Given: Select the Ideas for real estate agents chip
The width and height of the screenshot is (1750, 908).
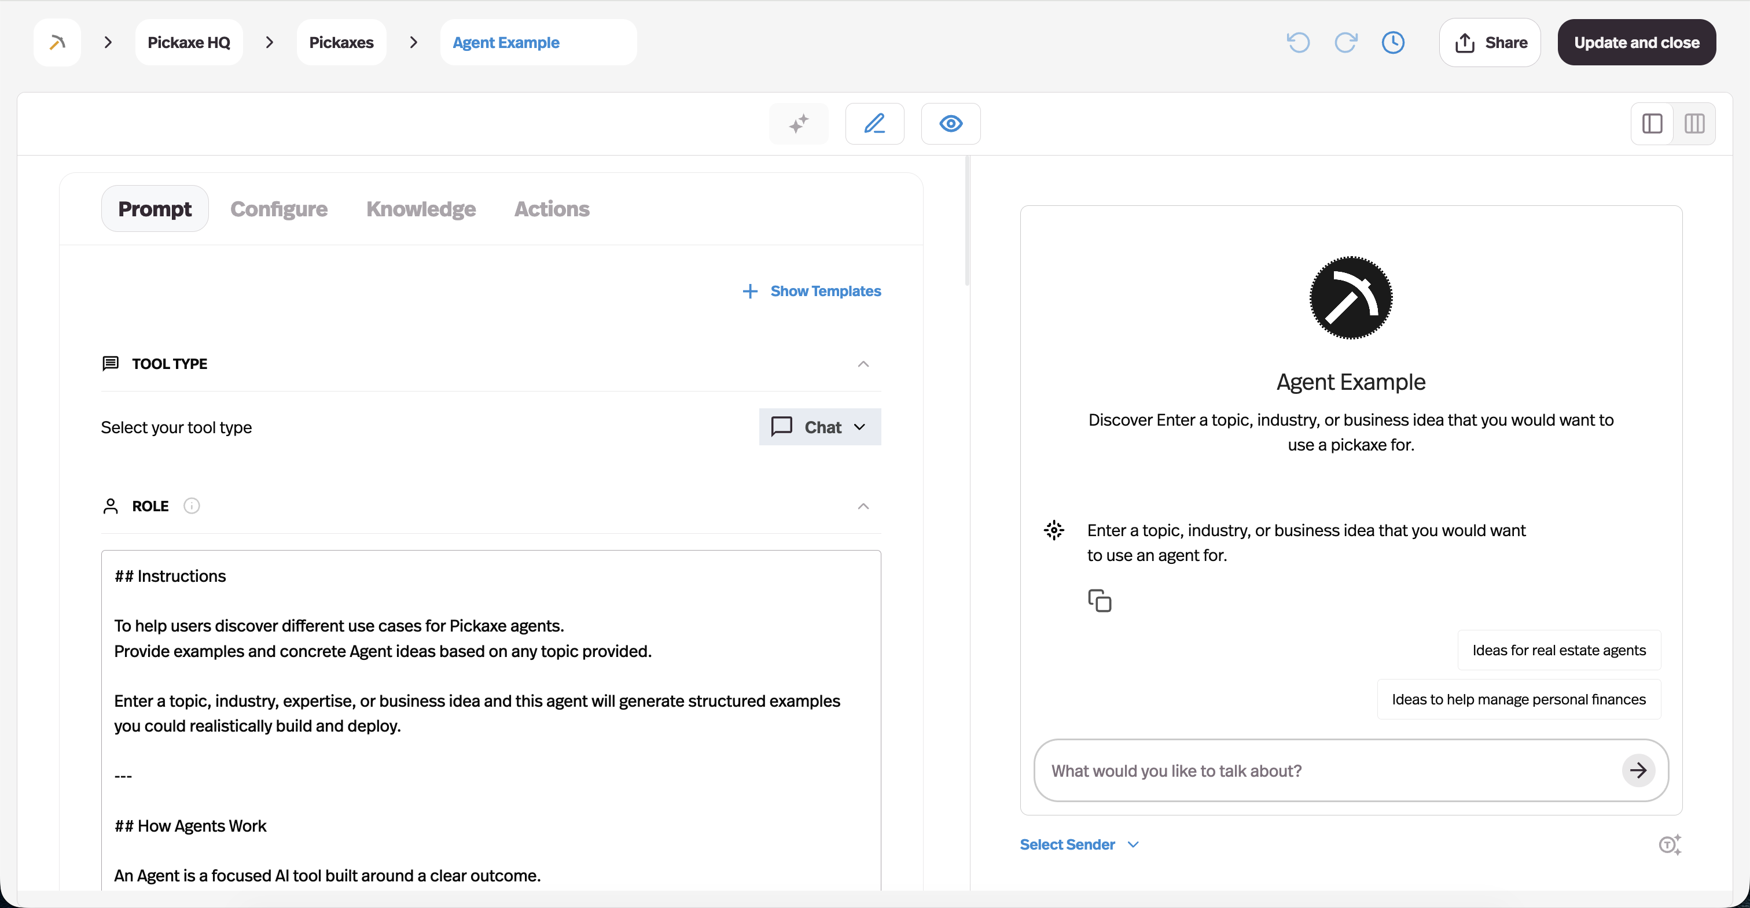Looking at the screenshot, I should click(x=1558, y=650).
